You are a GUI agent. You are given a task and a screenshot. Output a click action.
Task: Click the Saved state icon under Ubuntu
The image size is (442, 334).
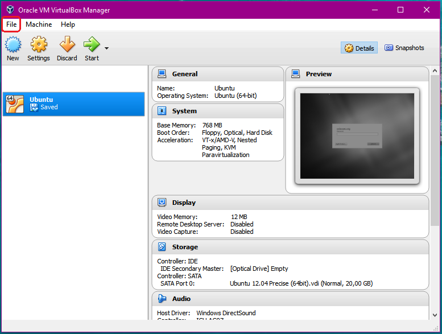(34, 108)
